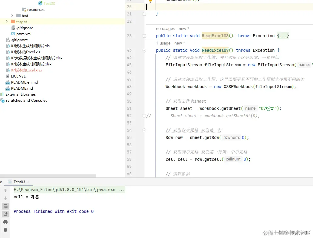The width and height of the screenshot is (313, 238).
Task: Toggle fold marker on line 21
Action: point(144,14)
